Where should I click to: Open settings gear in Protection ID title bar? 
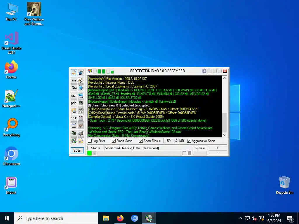coord(204,71)
